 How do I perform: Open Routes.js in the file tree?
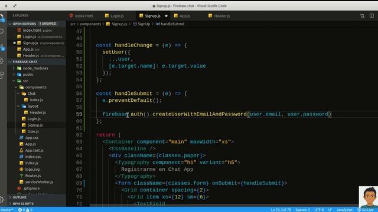click(x=33, y=175)
